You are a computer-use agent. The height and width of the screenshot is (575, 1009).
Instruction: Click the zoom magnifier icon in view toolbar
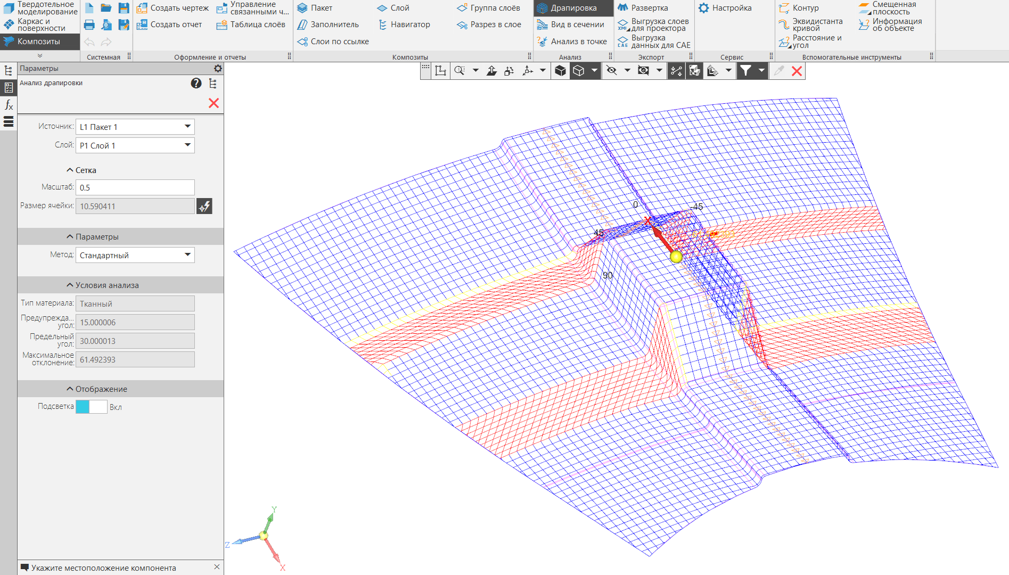(460, 71)
